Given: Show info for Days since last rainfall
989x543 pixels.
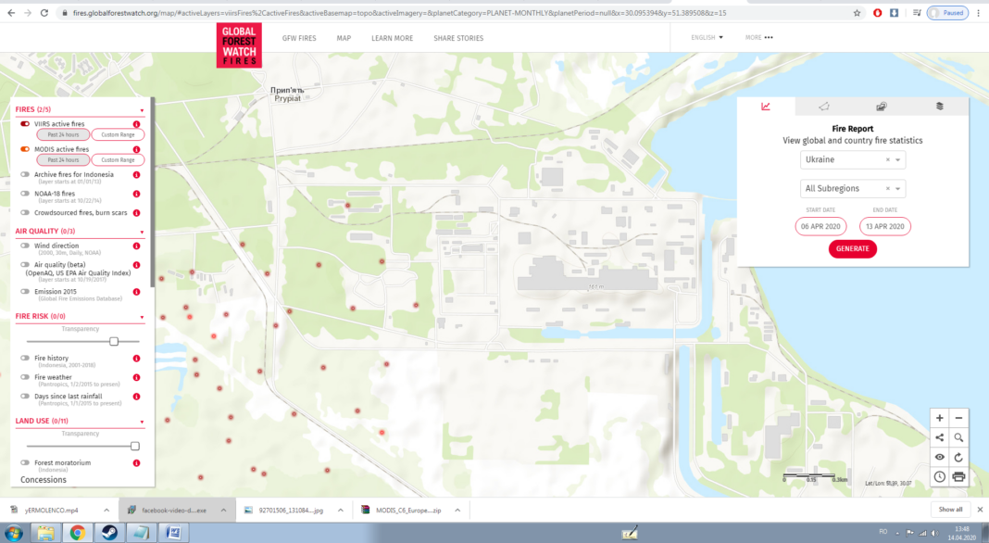Looking at the screenshot, I should pyautogui.click(x=136, y=397).
